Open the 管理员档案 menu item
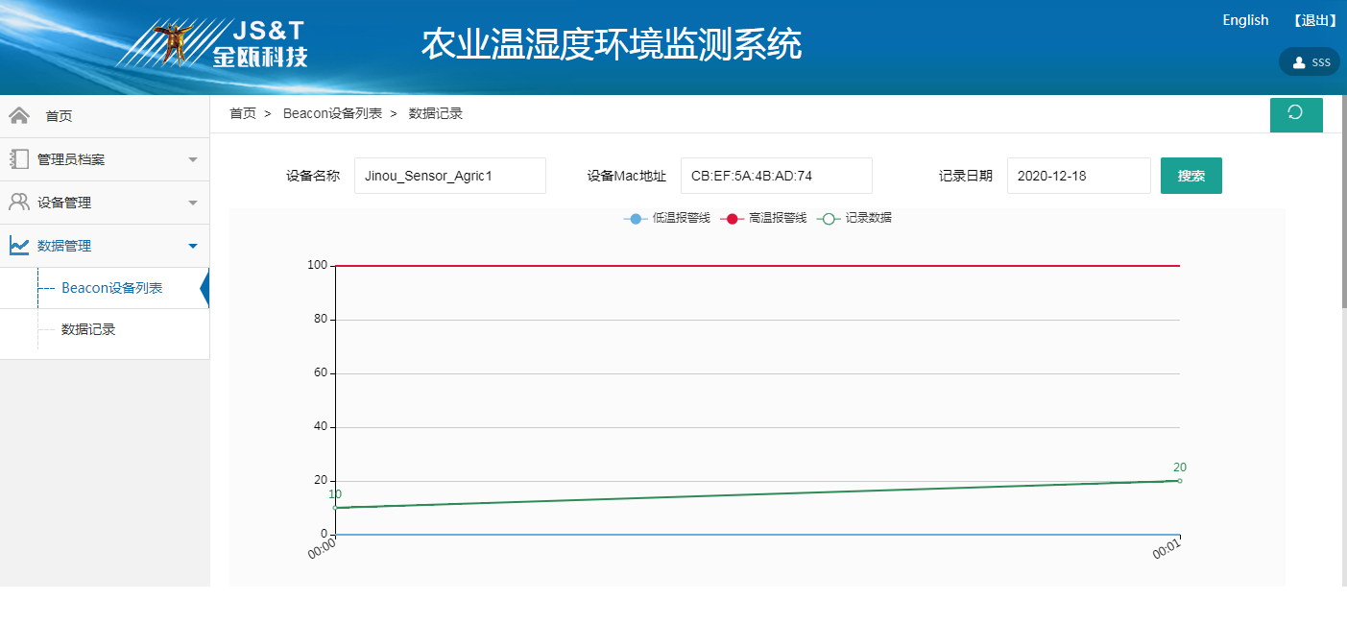The image size is (1347, 623). [105, 159]
